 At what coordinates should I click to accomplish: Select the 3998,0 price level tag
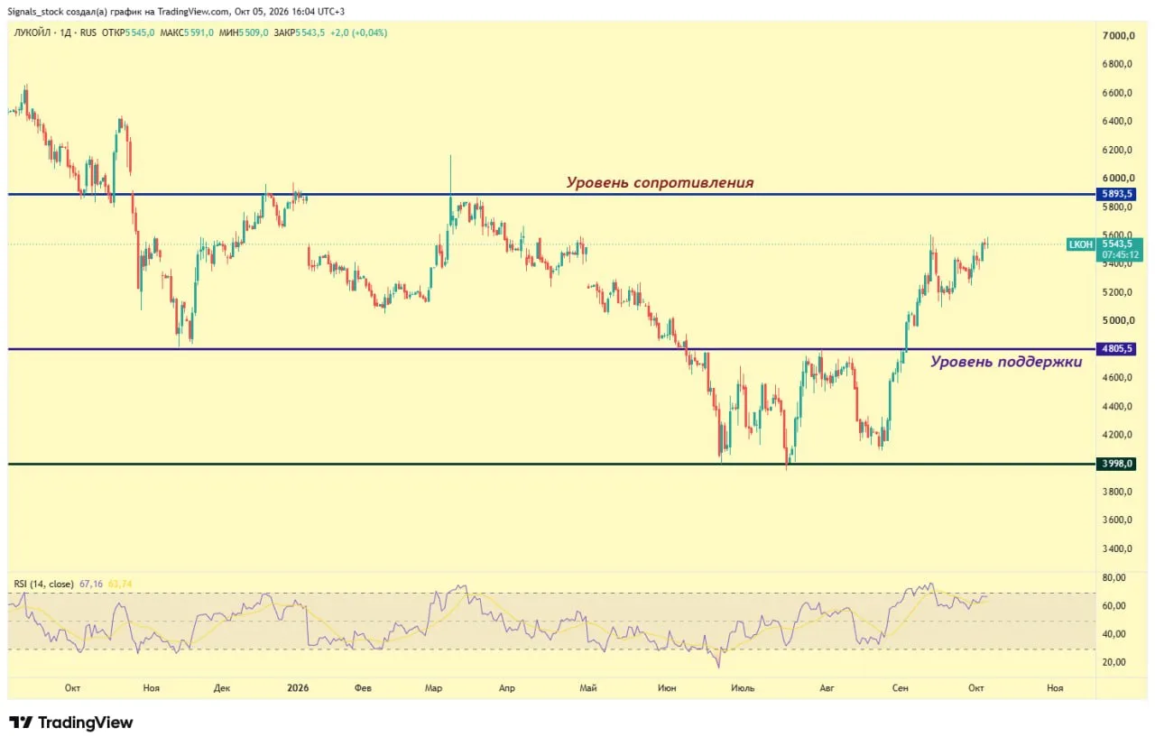tap(1117, 464)
